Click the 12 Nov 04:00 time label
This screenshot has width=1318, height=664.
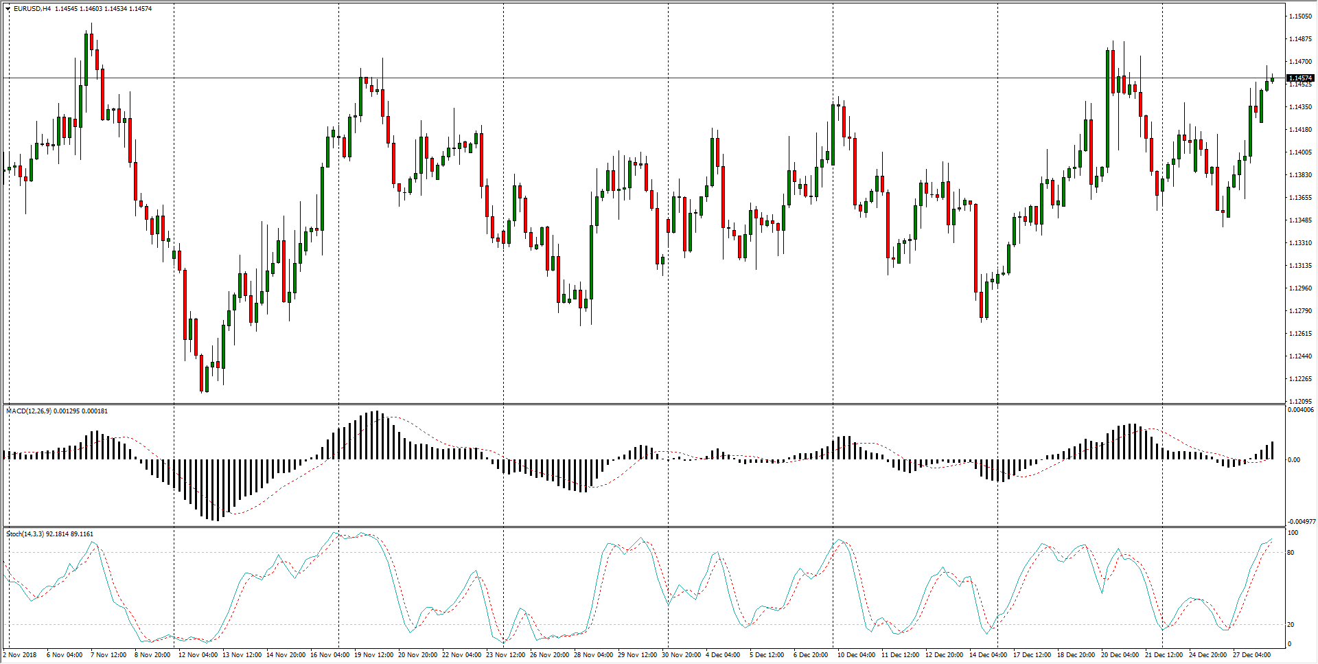click(198, 655)
